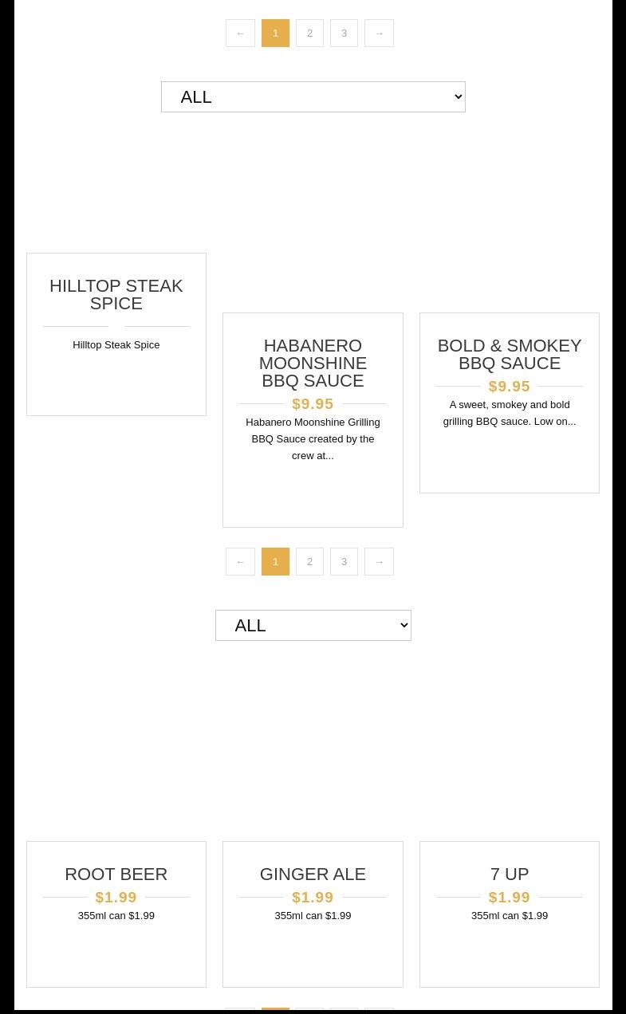The height and width of the screenshot is (1014, 626).
Task: Open Habanero Moonshine BBQ Sauce product
Action: click(313, 363)
